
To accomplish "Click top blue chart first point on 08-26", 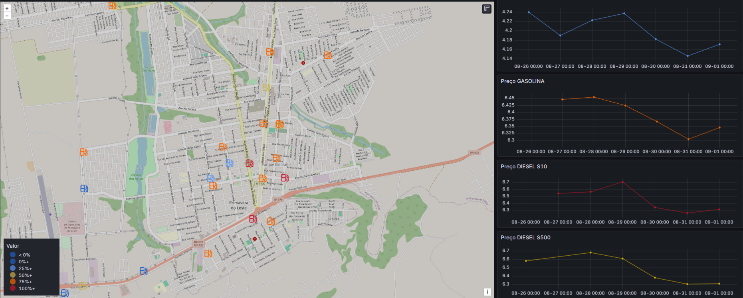I will [529, 12].
